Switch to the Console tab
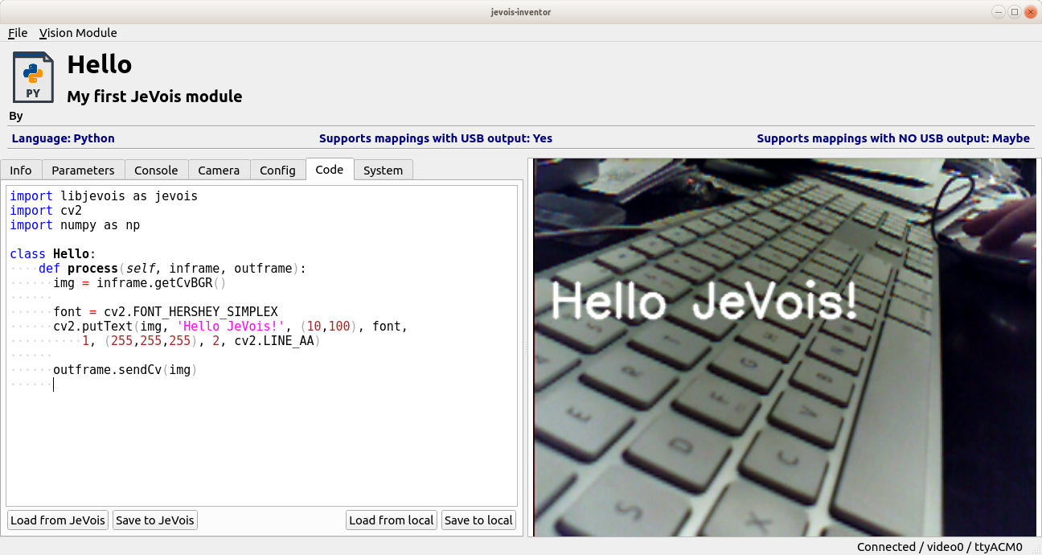 pos(156,170)
